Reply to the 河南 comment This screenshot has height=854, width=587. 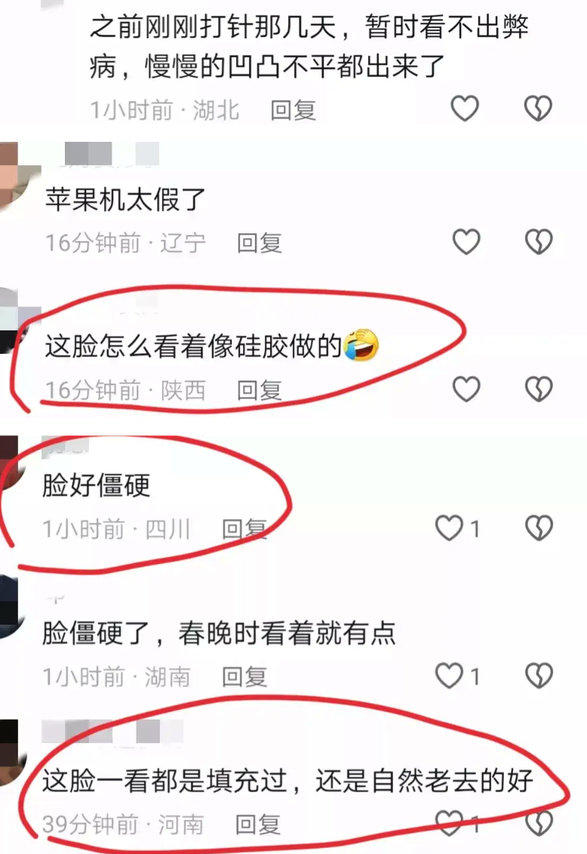click(x=258, y=824)
